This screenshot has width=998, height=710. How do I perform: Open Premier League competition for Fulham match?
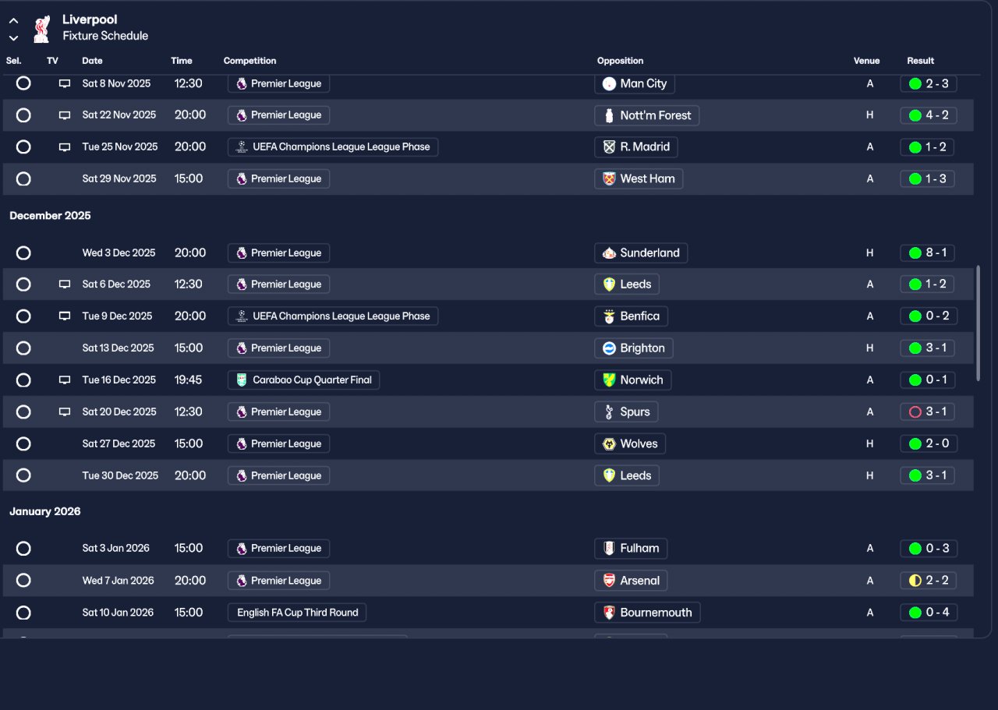(x=278, y=548)
